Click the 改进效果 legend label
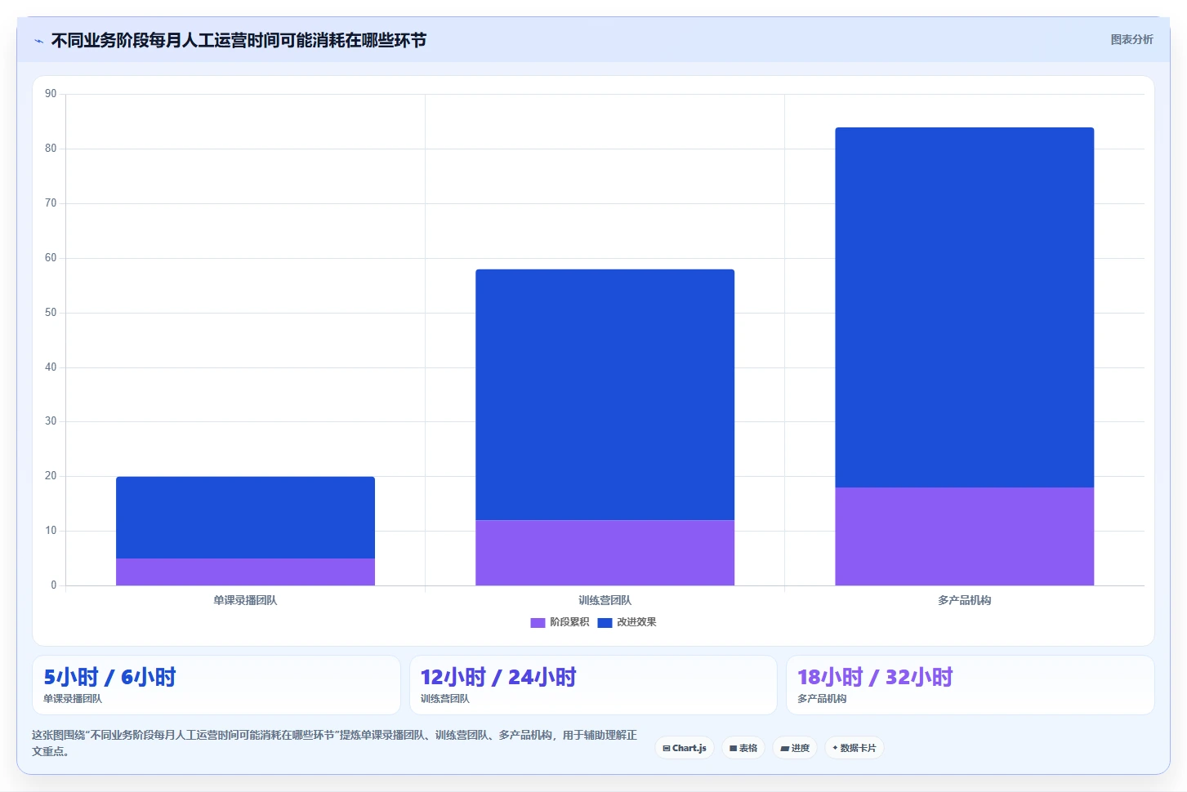 click(x=636, y=622)
